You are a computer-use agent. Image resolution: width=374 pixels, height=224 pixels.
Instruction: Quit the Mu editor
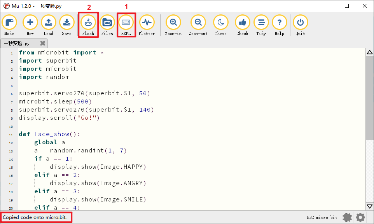300,25
